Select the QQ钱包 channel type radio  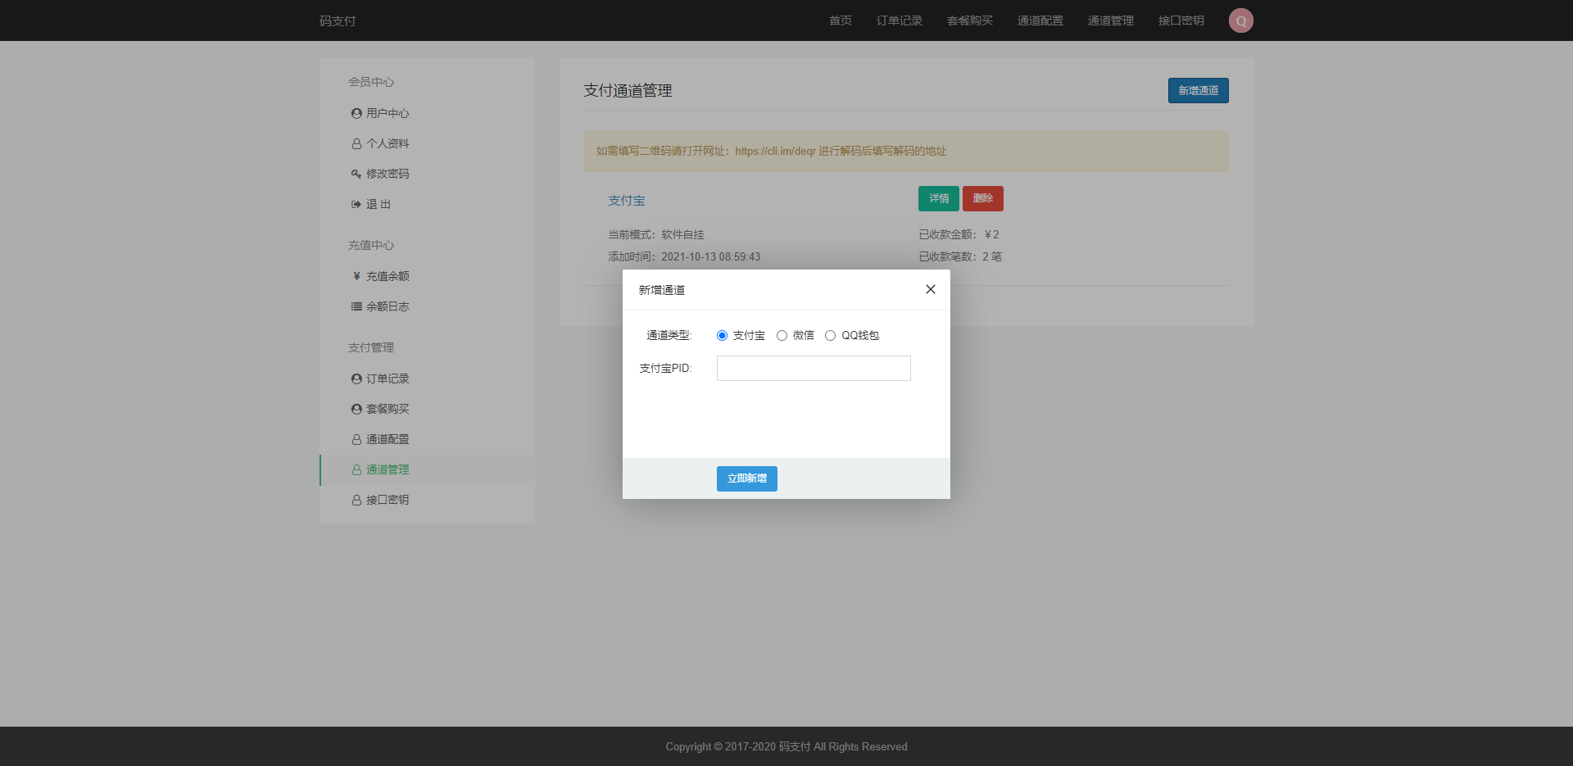[x=830, y=336]
